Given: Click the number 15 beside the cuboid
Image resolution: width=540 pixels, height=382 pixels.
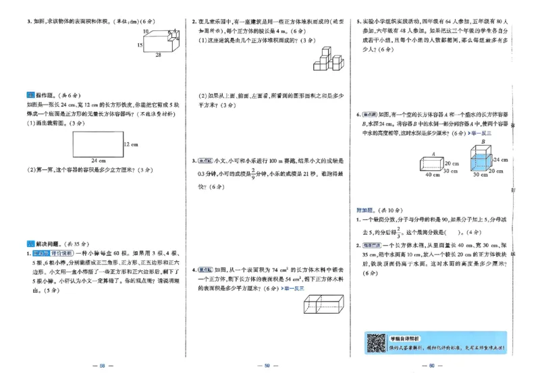Looking at the screenshot, I should click(x=140, y=45).
